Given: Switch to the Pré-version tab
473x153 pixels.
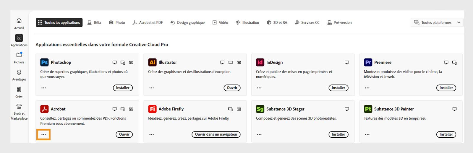Looking at the screenshot, I should tap(339, 22).
